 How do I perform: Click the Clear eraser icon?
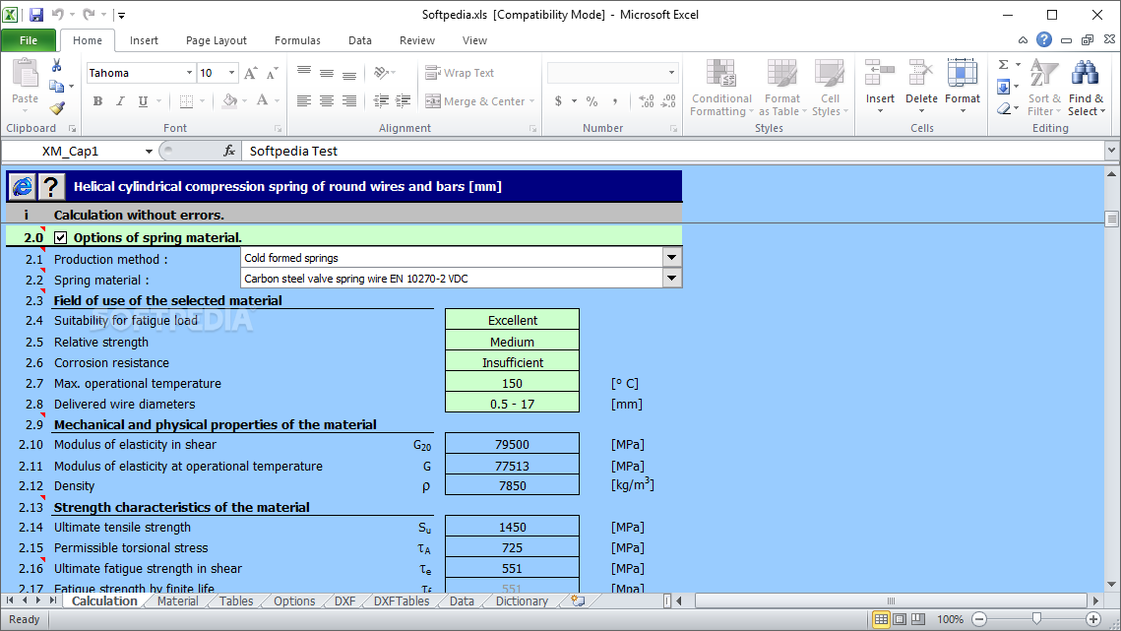1004,108
